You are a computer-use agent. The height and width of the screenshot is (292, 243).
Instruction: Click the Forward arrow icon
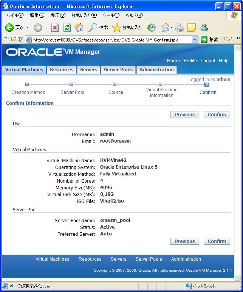point(38,28)
